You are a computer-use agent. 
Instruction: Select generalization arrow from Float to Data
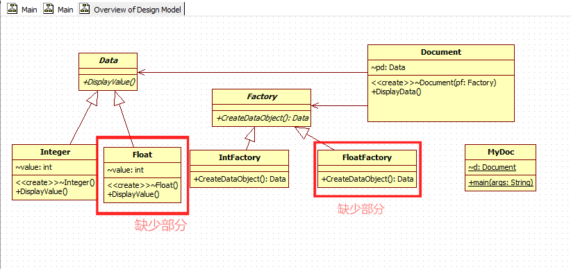coord(124,119)
